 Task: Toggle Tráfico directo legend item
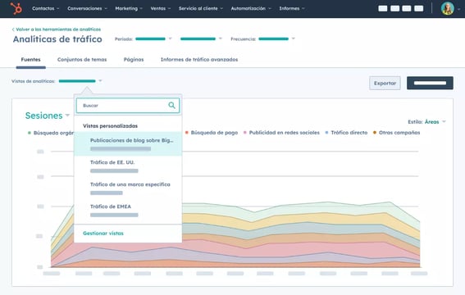tap(346, 133)
